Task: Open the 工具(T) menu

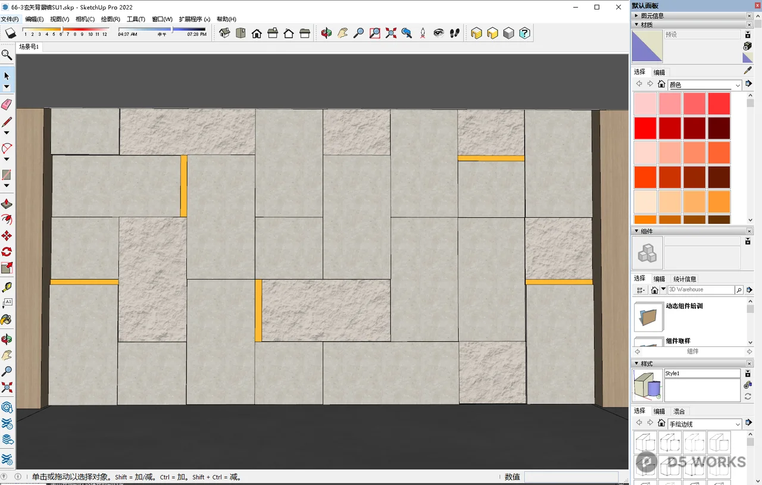Action: tap(136, 19)
